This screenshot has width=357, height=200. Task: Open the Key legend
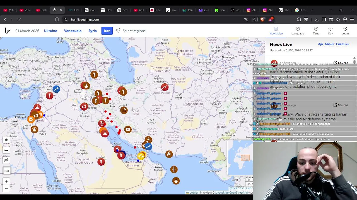point(331,31)
